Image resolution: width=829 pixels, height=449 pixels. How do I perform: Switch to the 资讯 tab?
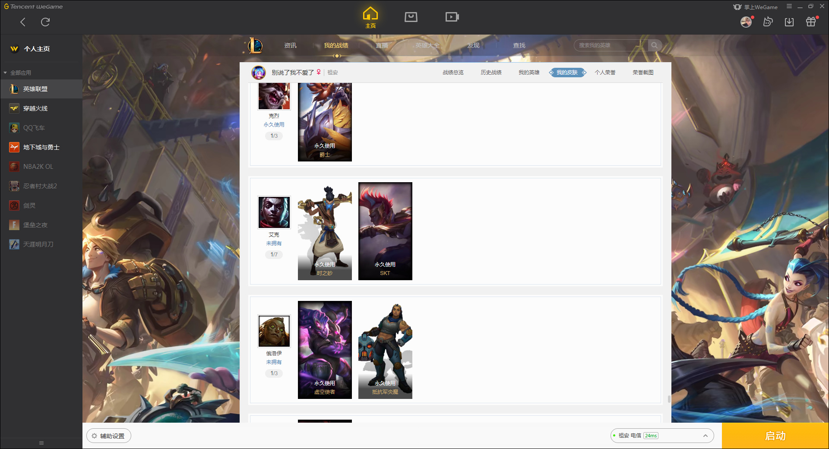(x=290, y=45)
